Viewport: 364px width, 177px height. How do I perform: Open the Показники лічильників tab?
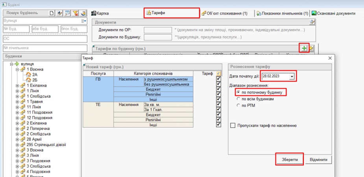click(282, 13)
